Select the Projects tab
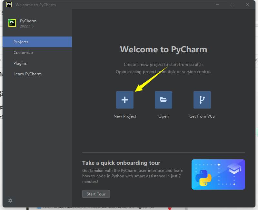The width and height of the screenshot is (258, 210). [37, 42]
